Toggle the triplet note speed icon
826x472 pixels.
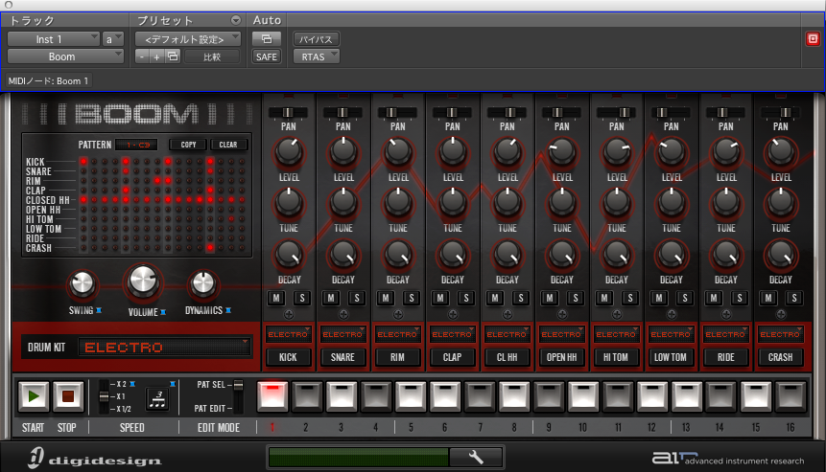157,399
